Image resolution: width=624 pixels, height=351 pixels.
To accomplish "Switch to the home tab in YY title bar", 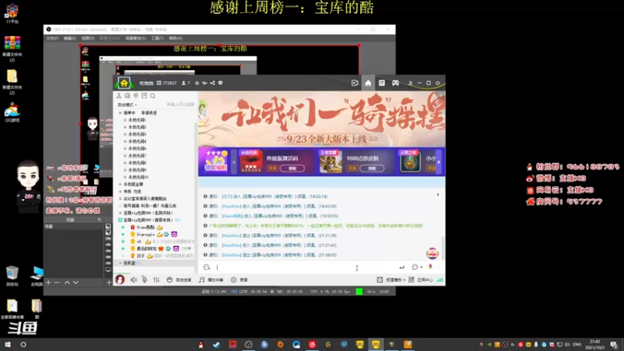I will point(368,83).
